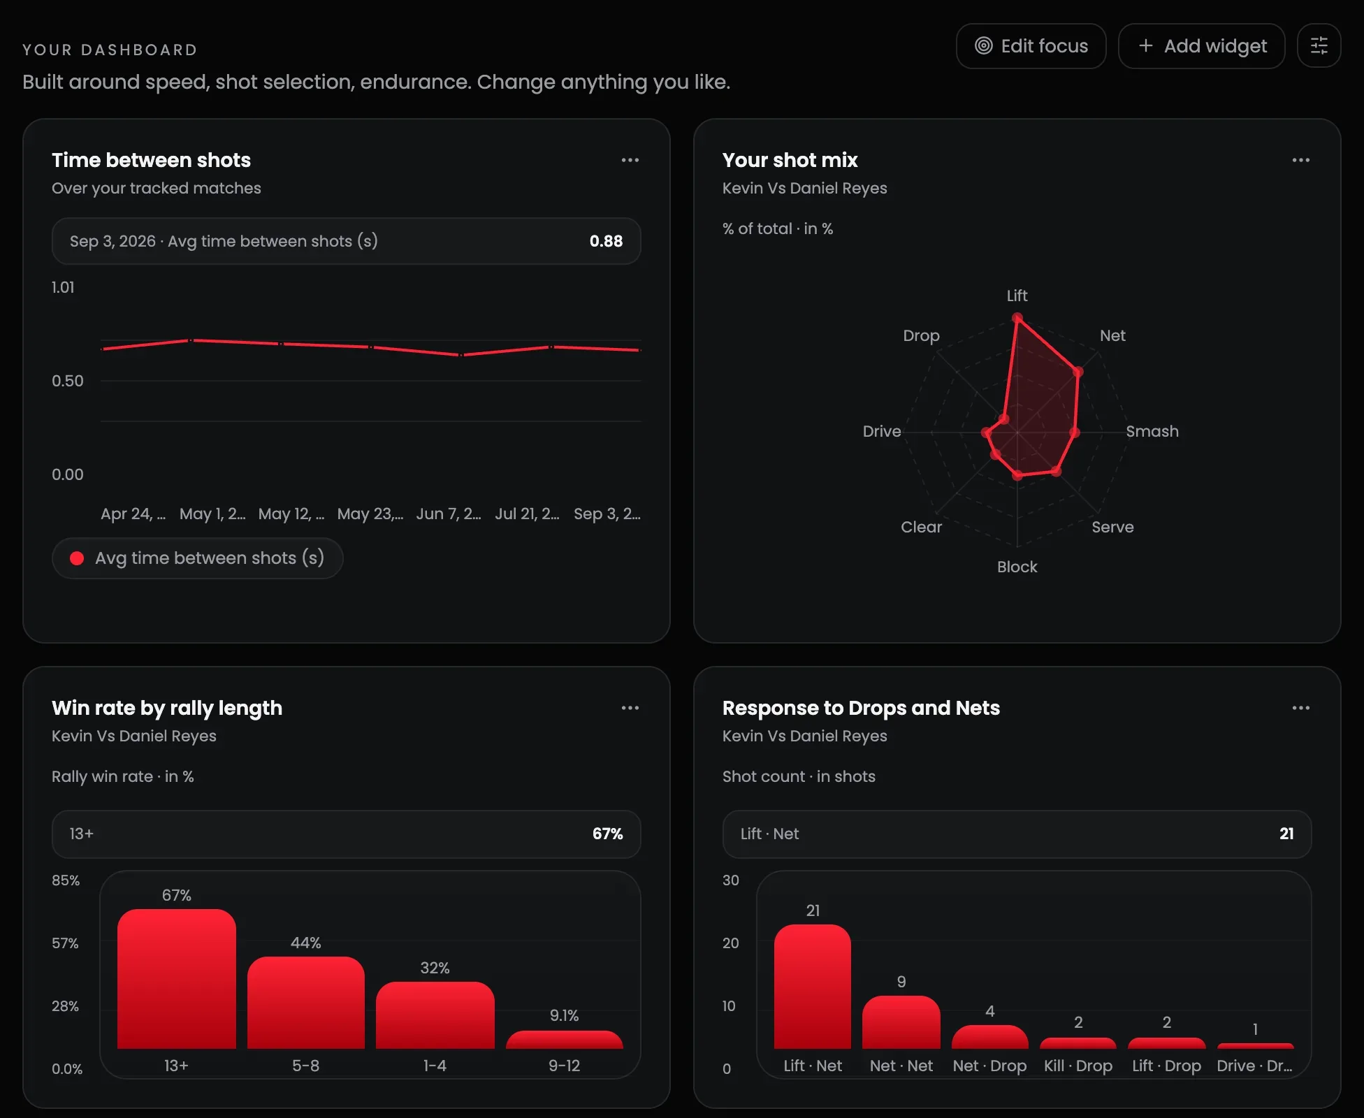1364x1118 pixels.
Task: Click the Add widget button
Action: coord(1201,46)
